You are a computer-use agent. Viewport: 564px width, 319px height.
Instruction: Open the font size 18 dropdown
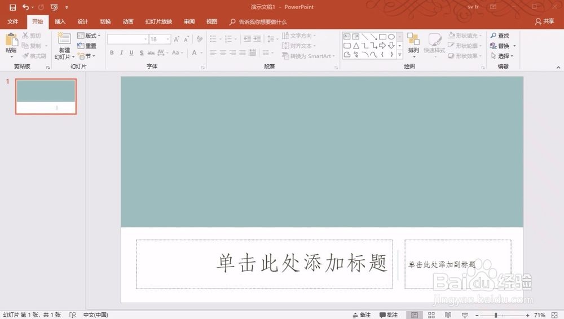point(168,39)
